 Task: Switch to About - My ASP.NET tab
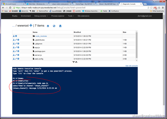107,4
